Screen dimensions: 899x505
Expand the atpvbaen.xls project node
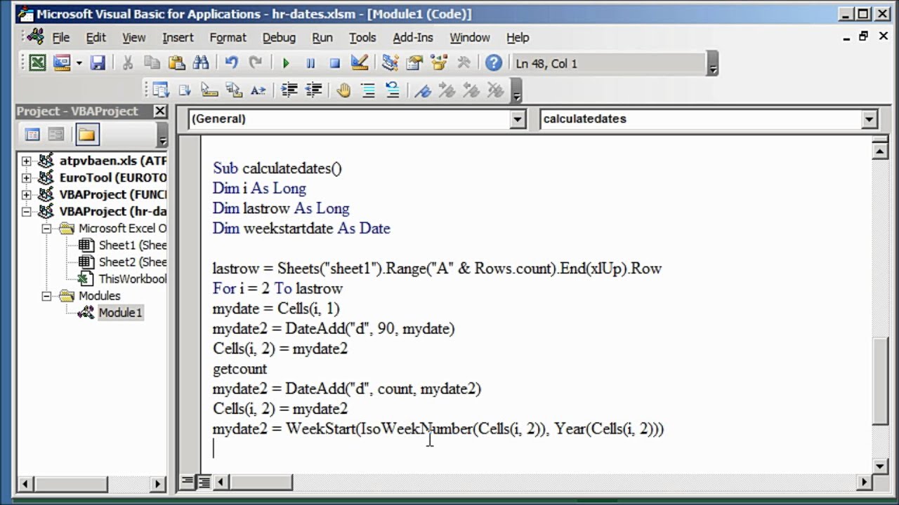pyautogui.click(x=27, y=161)
